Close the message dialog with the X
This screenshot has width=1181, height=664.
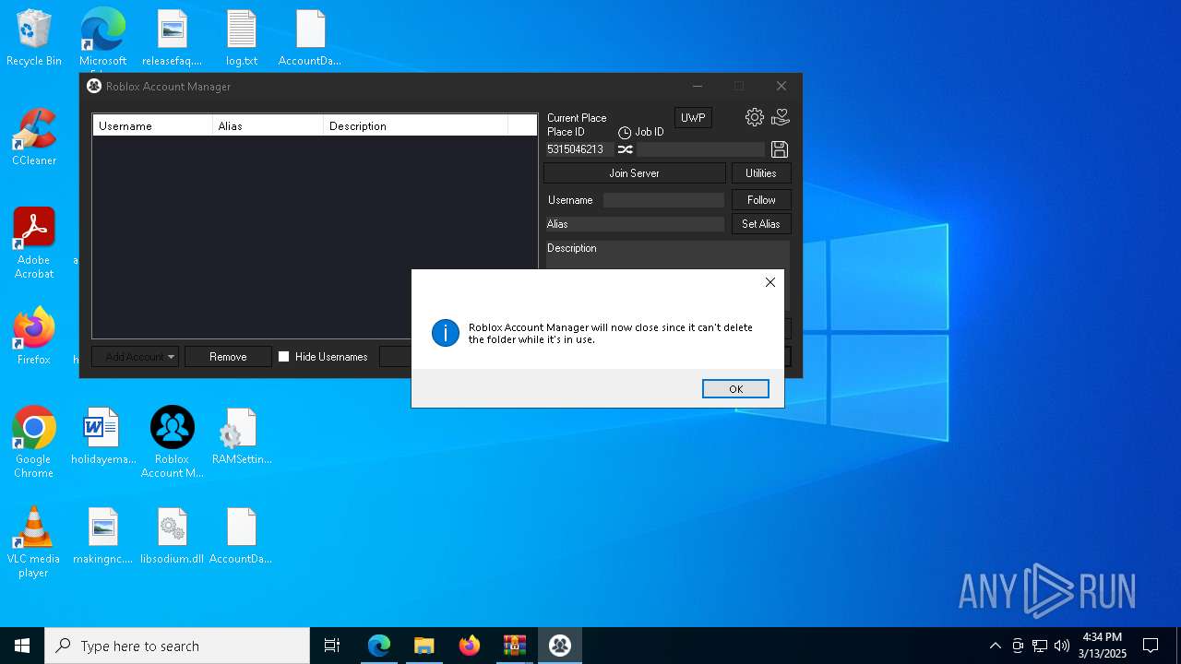(770, 282)
